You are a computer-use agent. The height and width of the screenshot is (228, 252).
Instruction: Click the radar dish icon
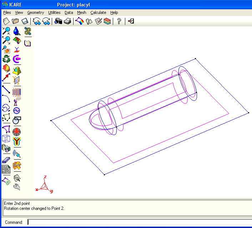coord(17,102)
